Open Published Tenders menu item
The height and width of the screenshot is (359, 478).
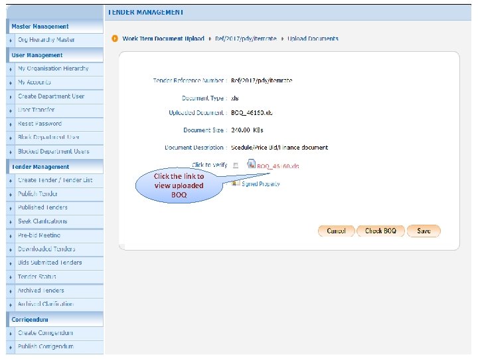(42, 207)
